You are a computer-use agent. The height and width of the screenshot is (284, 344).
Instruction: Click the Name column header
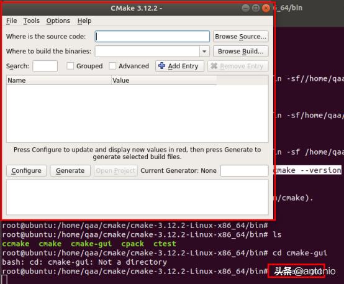click(59, 80)
